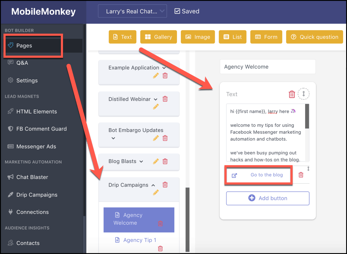Collapse the Drip Campaigns group
The height and width of the screenshot is (254, 347).
(x=153, y=185)
